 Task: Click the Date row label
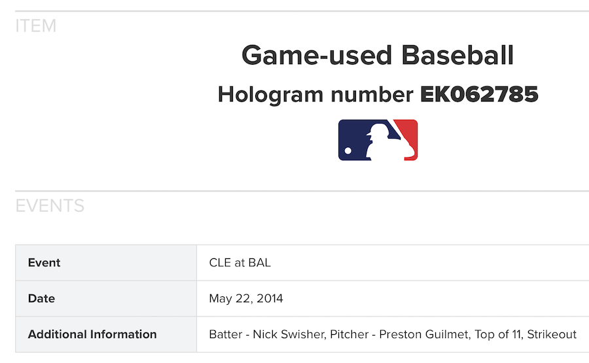41,299
